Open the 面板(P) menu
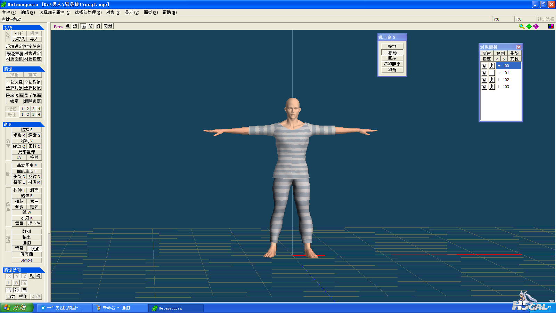This screenshot has width=556, height=313. coord(151,13)
